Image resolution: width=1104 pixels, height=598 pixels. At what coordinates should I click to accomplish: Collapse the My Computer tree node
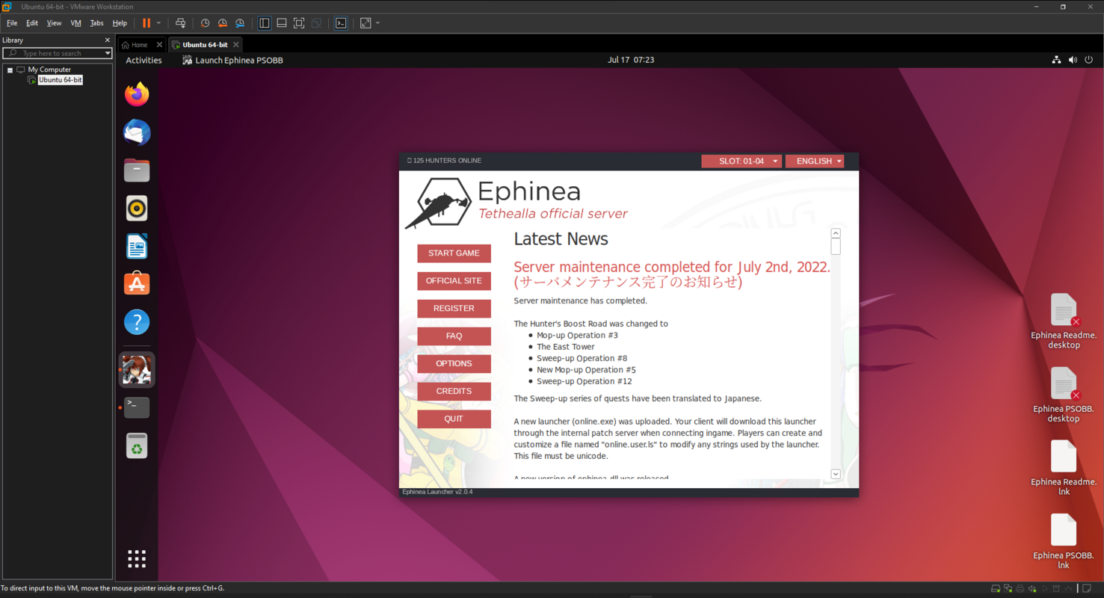pyautogui.click(x=10, y=70)
